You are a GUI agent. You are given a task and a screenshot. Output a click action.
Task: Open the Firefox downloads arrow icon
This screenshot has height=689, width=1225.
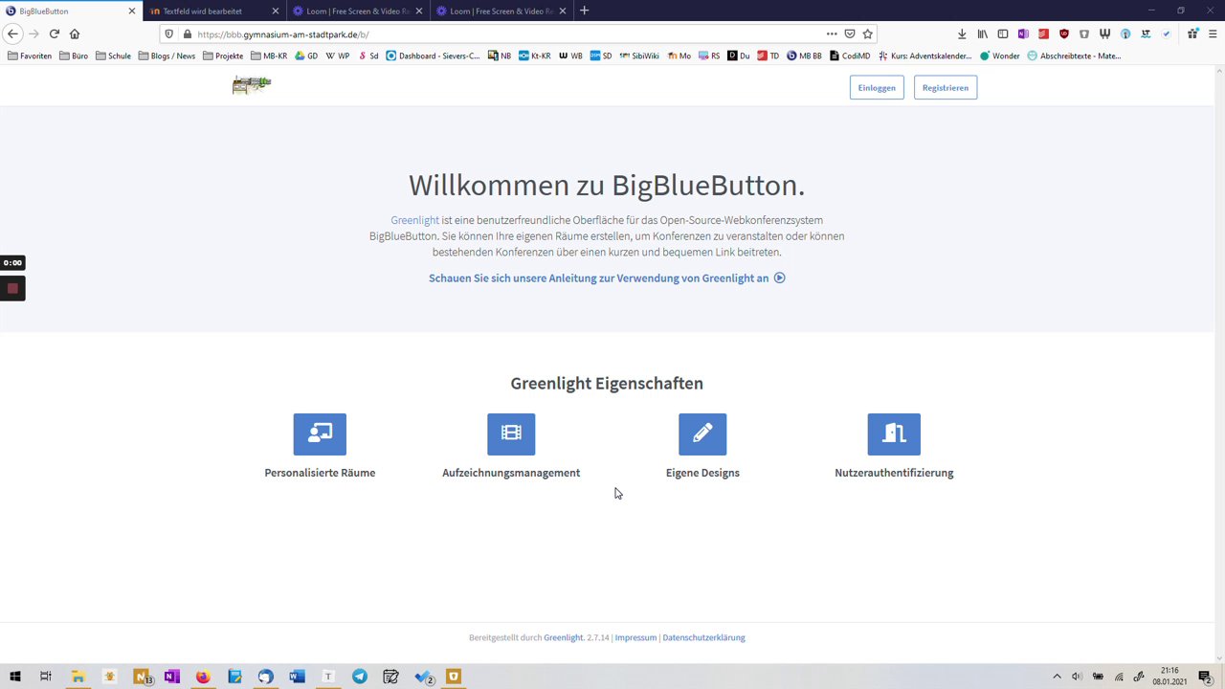pos(962,33)
